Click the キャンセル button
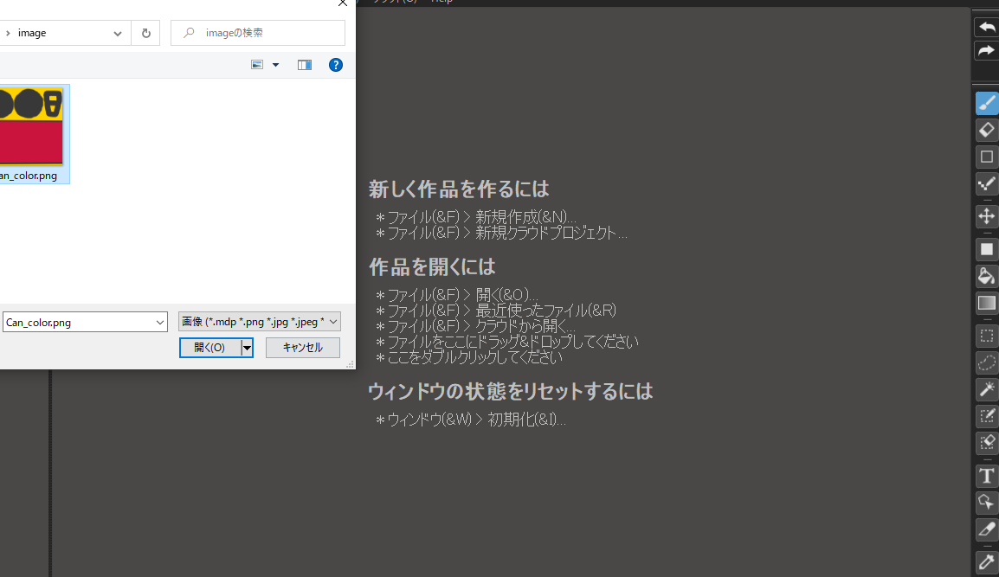The height and width of the screenshot is (577, 999). 302,347
